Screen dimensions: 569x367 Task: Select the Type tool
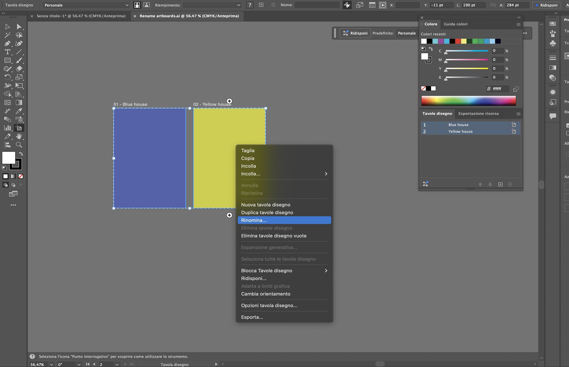[x=7, y=52]
